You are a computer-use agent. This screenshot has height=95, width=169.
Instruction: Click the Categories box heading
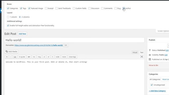pyautogui.click(x=153, y=74)
